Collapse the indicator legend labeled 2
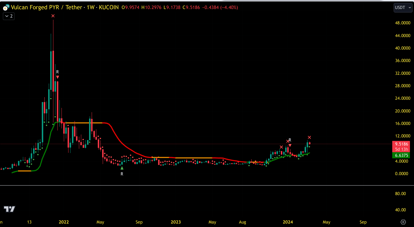414x227 pixels. pyautogui.click(x=9, y=16)
